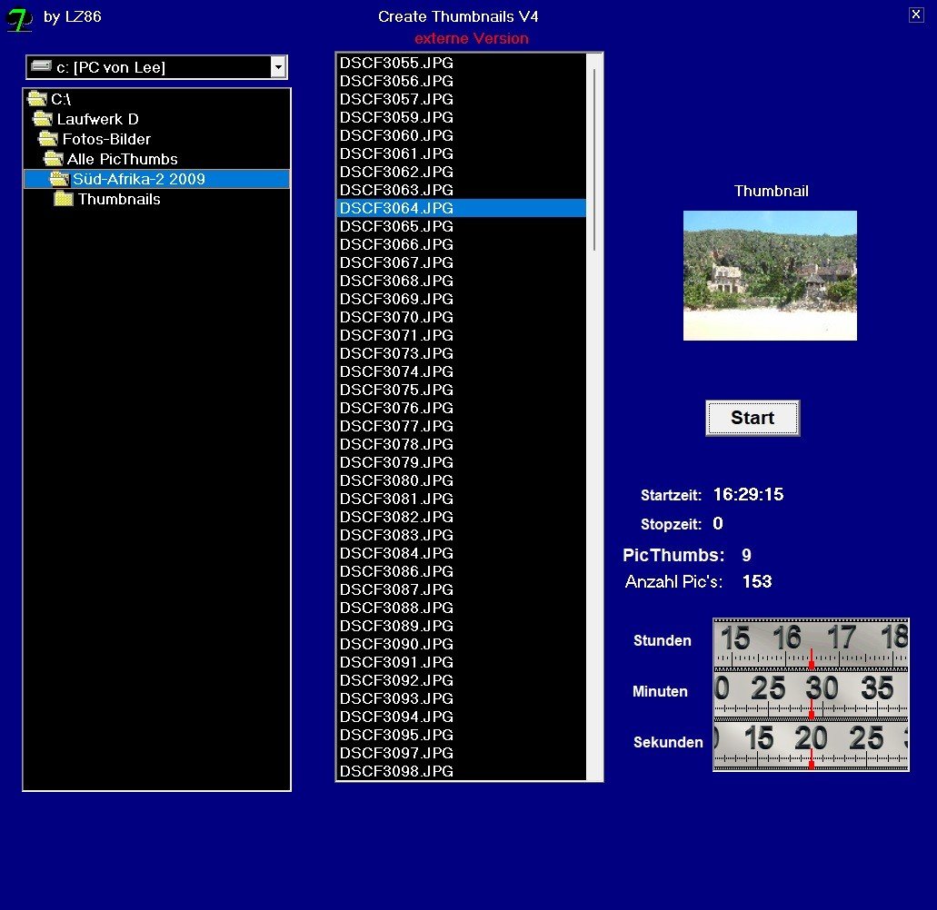This screenshot has height=910, width=937.
Task: Select the highlighted DSCF3064.JPG entry
Action: [x=396, y=208]
